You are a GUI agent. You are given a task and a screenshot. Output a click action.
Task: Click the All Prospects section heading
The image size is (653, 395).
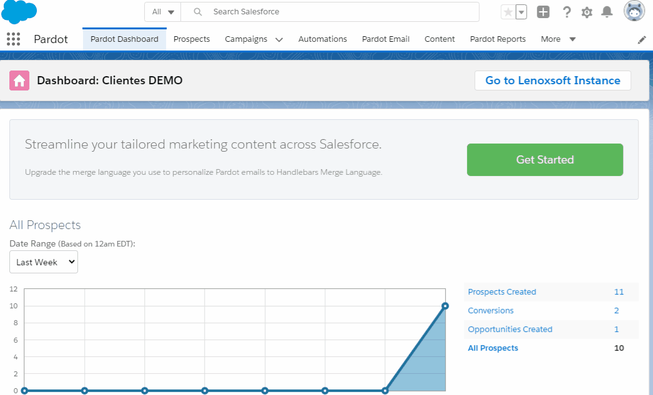(x=45, y=225)
